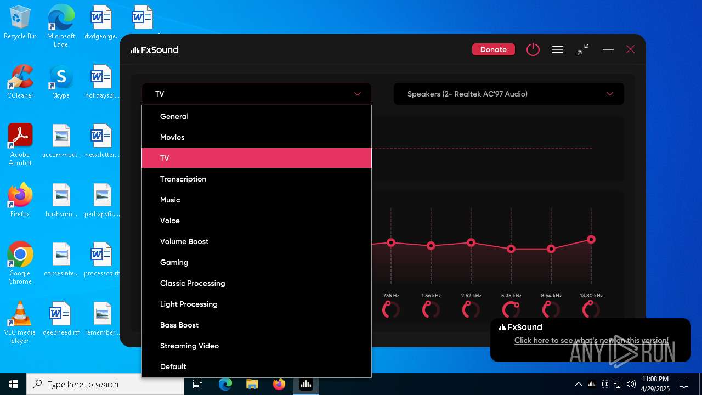Image resolution: width=702 pixels, height=395 pixels.
Task: Select the highlighted TV preset
Action: coord(257,158)
